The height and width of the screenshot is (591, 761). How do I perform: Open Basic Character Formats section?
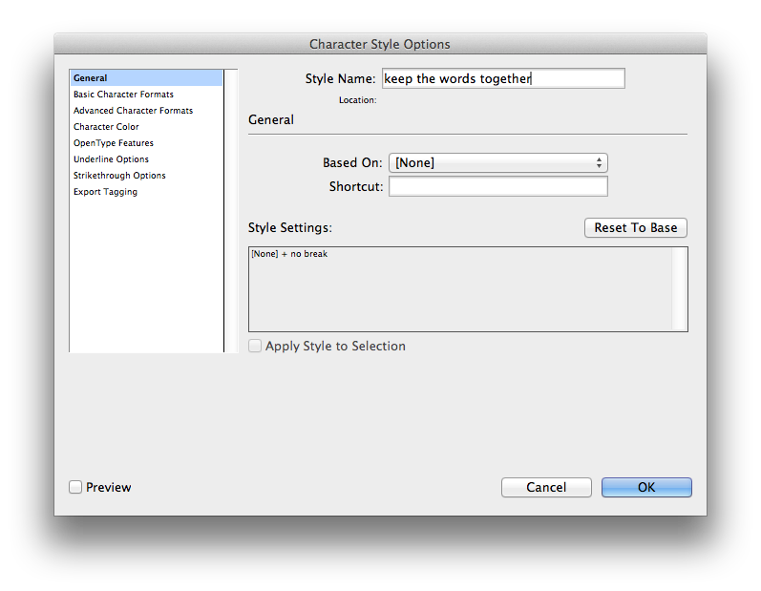(123, 95)
